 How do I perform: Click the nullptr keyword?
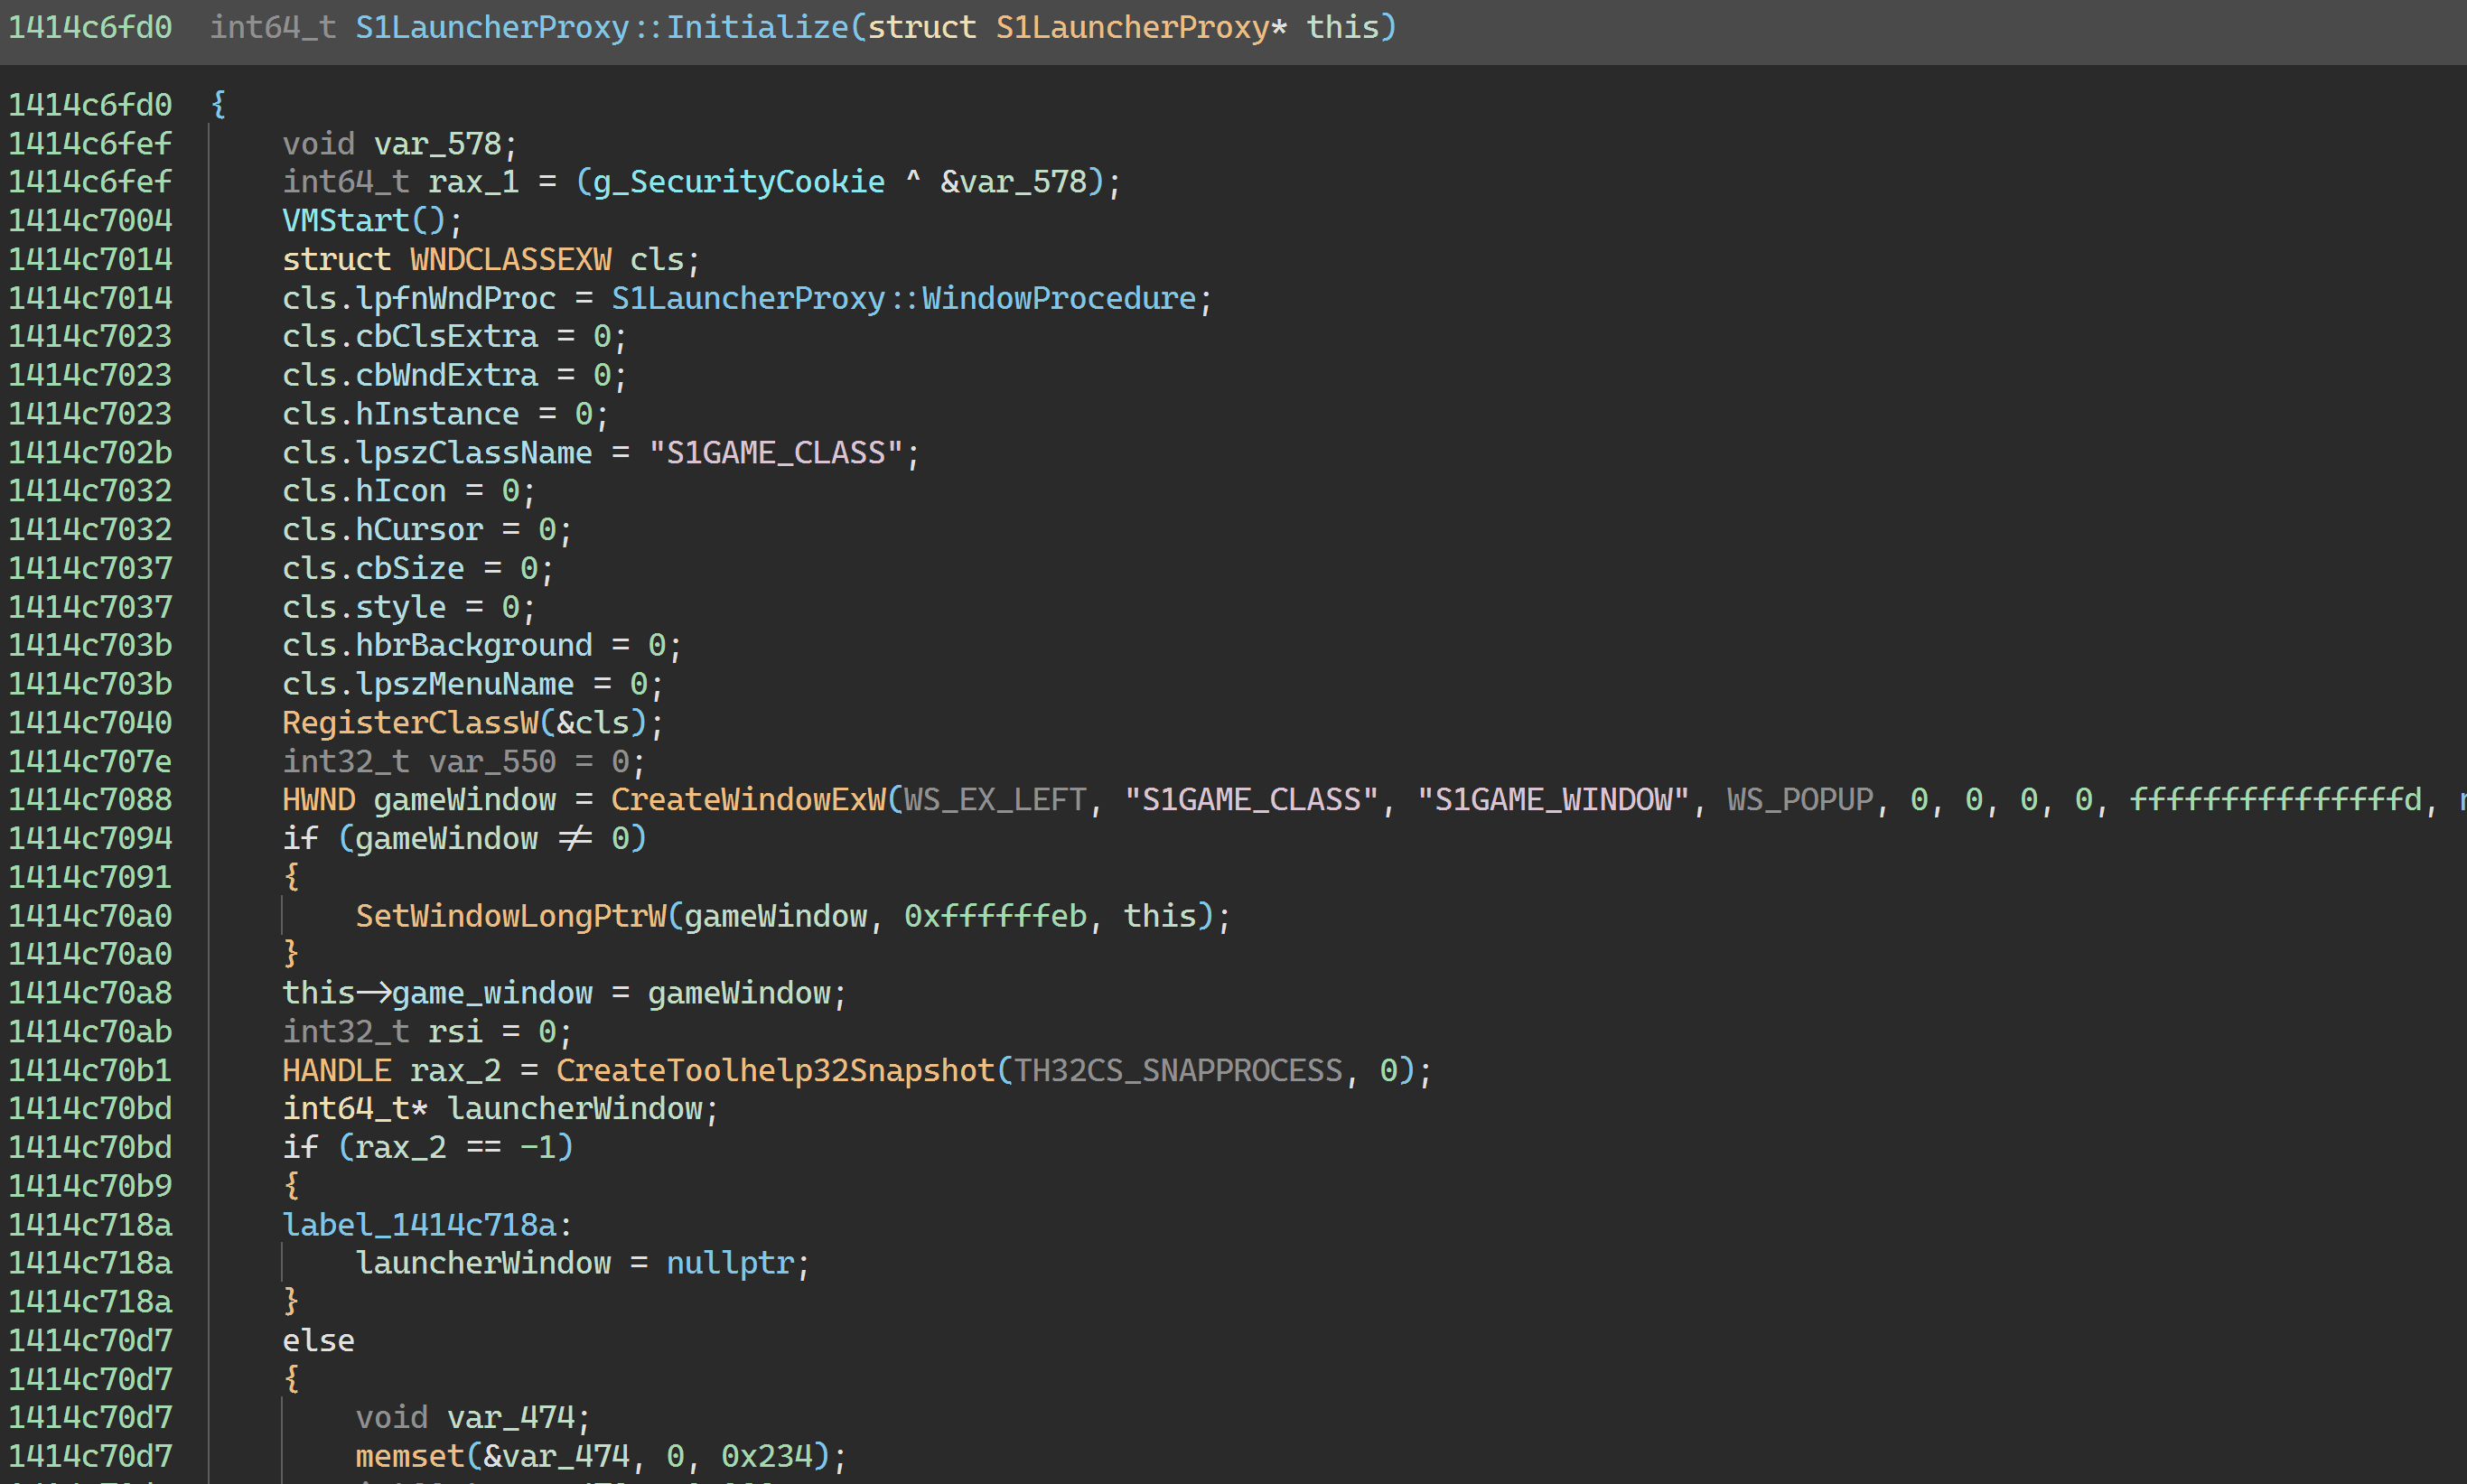(729, 1263)
